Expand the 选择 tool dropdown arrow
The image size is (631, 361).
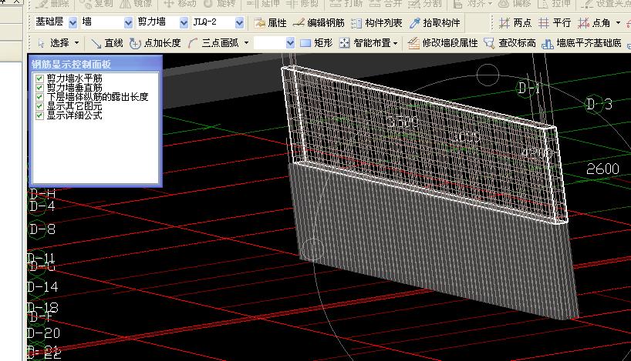[77, 42]
